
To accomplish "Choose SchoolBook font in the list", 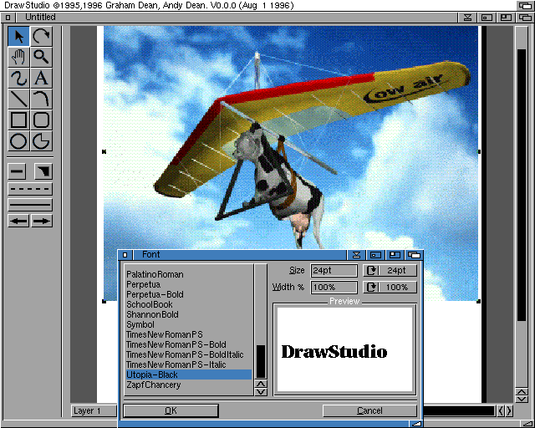I will coord(189,304).
